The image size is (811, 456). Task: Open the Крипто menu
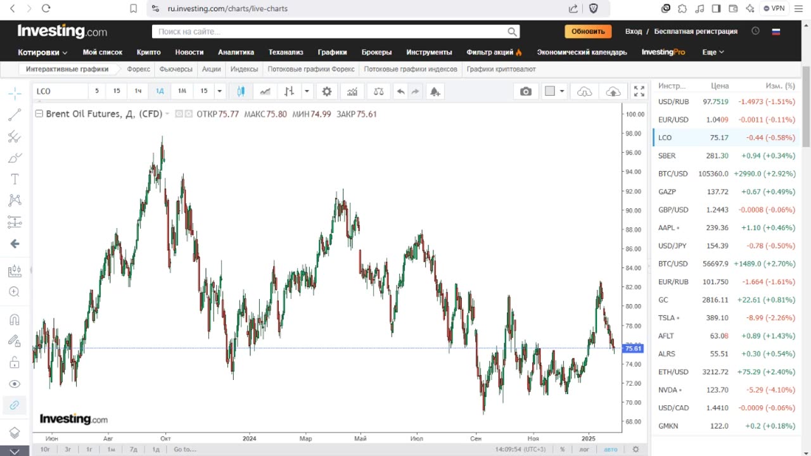click(149, 52)
